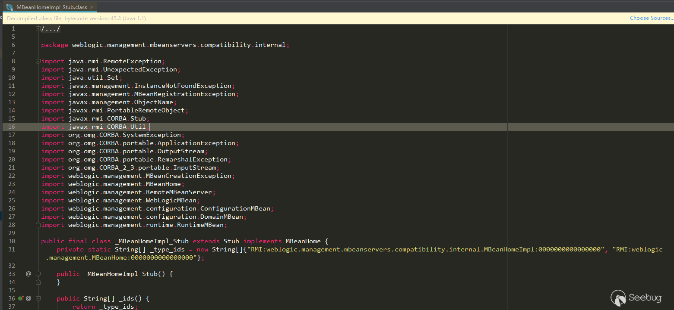The height and width of the screenshot is (310, 674).
Task: Collapse the _ids() method at line 36
Action: [38, 298]
